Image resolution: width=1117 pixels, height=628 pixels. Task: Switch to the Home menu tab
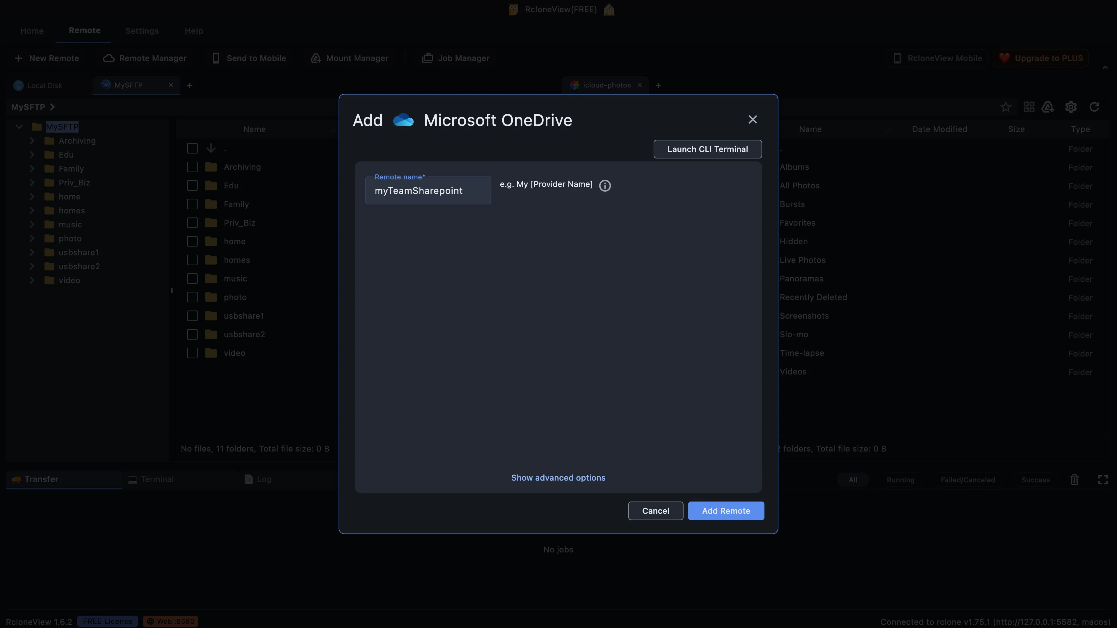(32, 31)
